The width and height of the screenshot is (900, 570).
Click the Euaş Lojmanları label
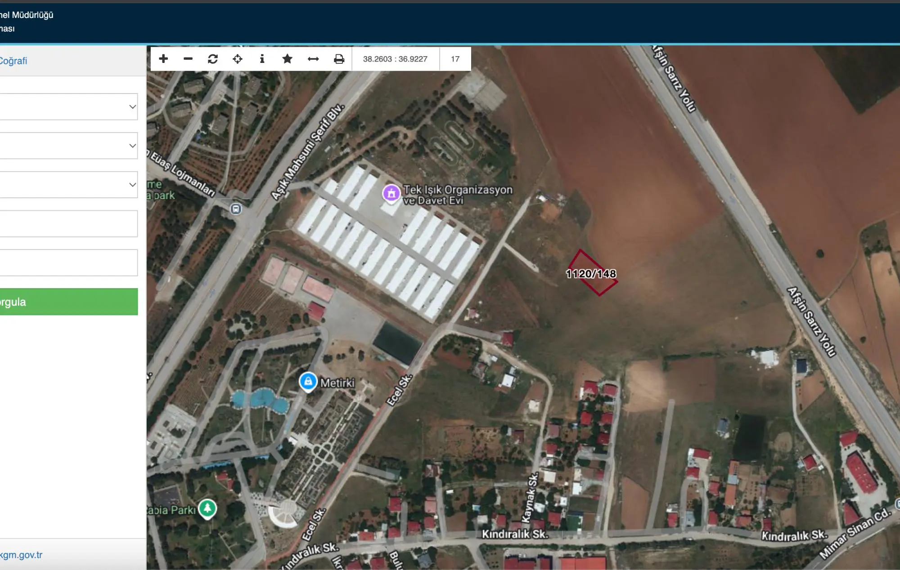tap(182, 174)
